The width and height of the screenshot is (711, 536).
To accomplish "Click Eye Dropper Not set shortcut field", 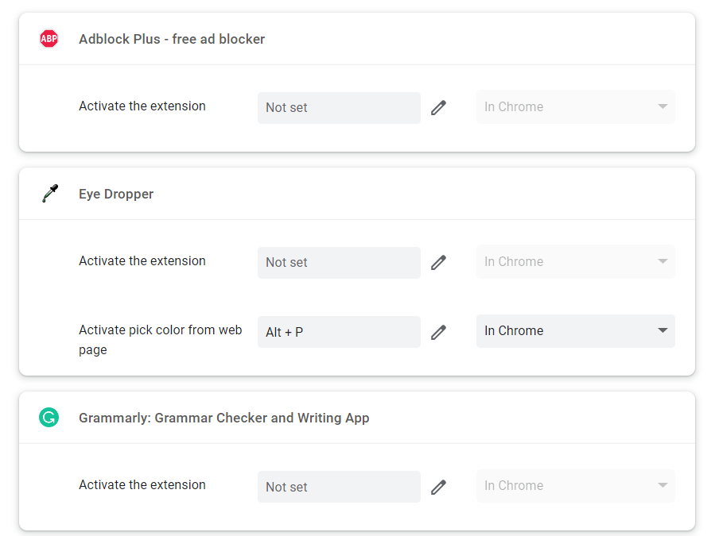I will coord(339,263).
